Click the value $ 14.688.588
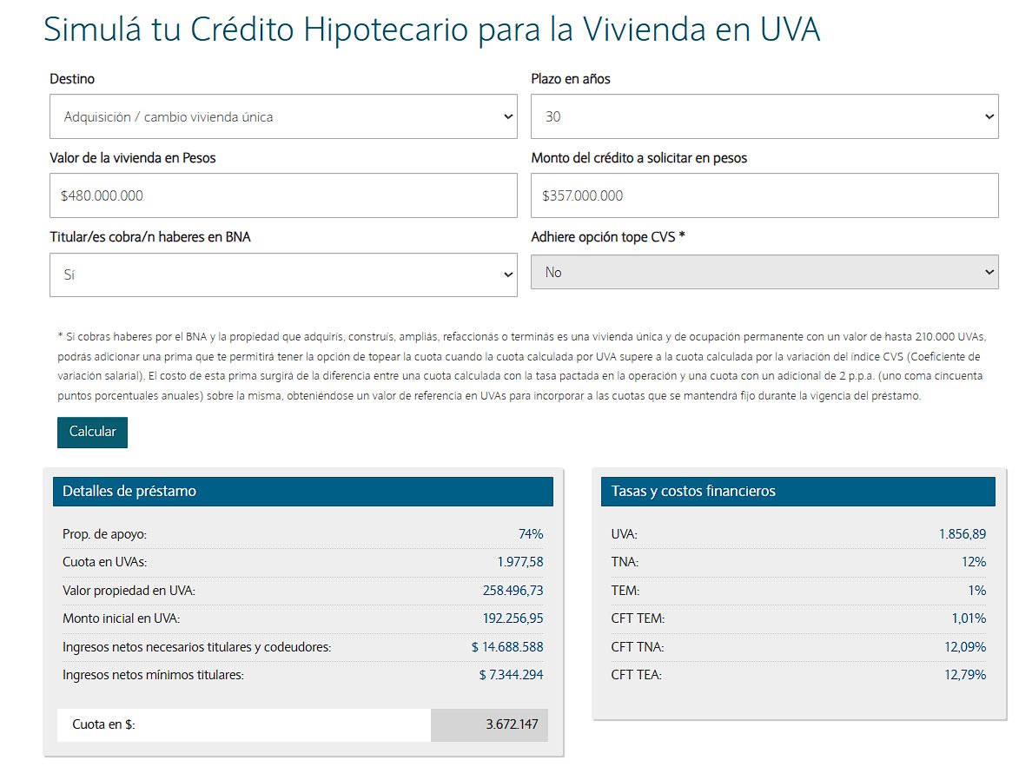 click(x=507, y=646)
